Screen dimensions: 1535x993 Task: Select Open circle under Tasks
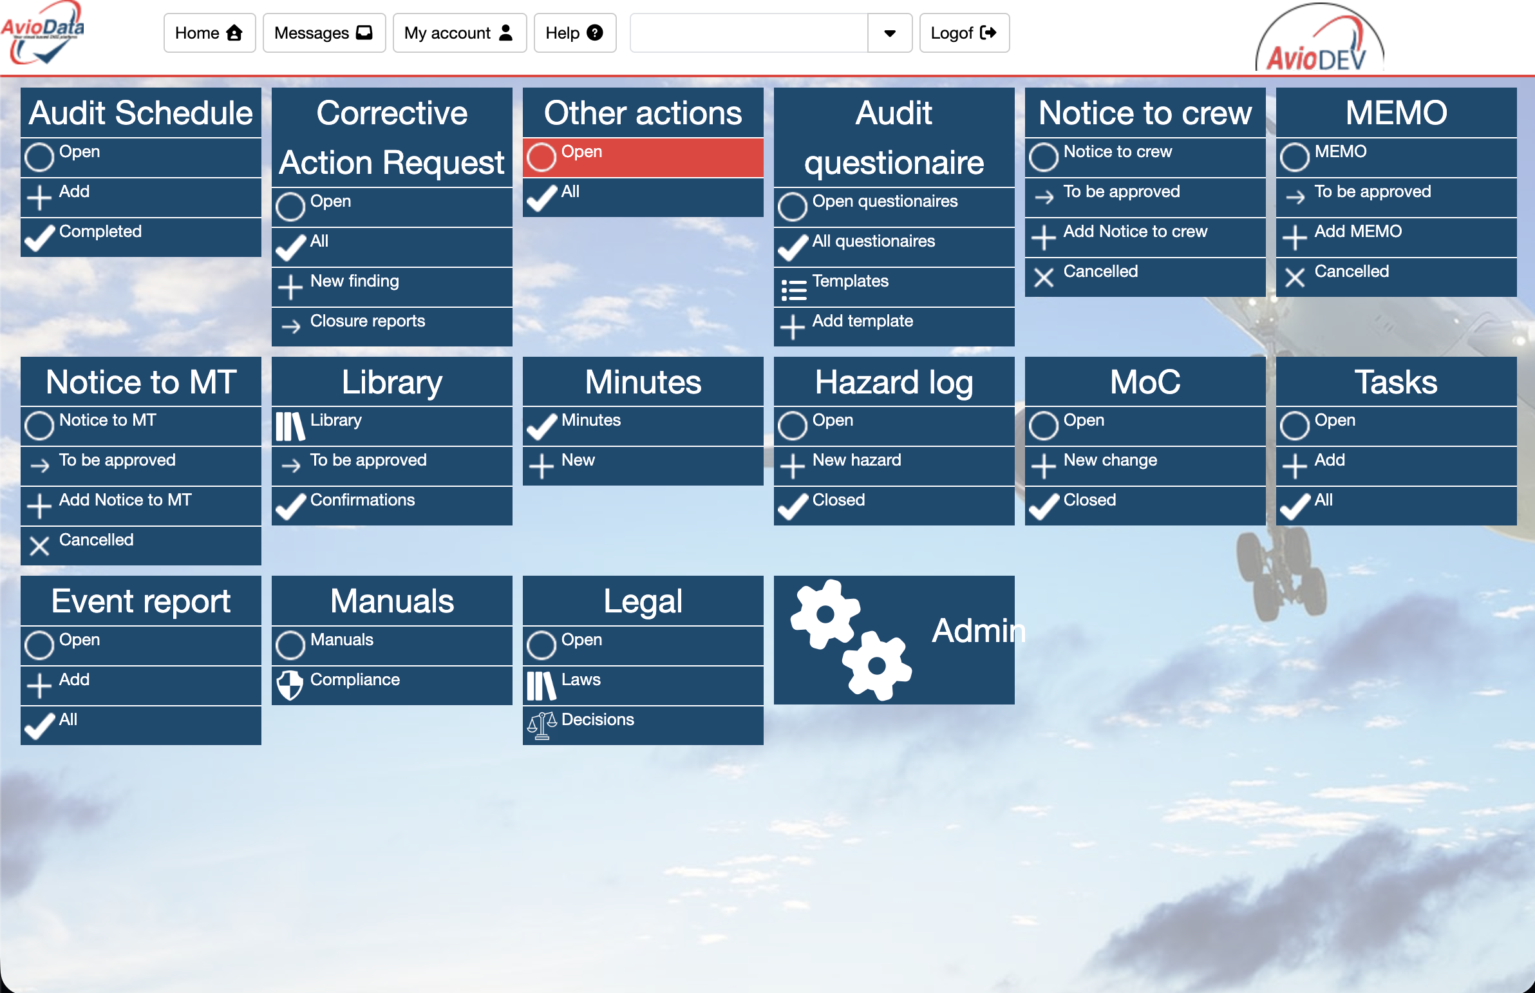coord(1295,426)
